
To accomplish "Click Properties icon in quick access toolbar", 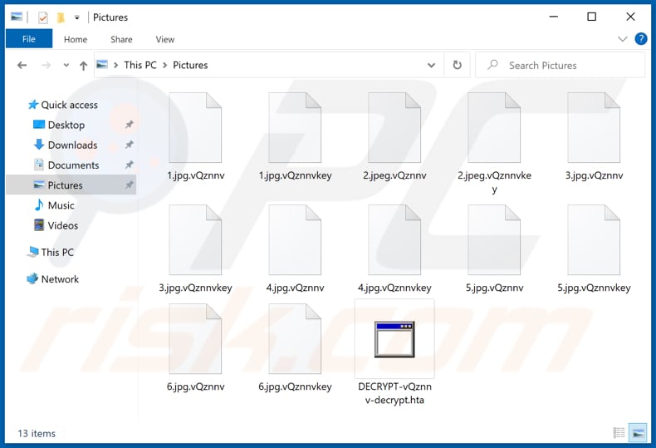I will coord(43,17).
